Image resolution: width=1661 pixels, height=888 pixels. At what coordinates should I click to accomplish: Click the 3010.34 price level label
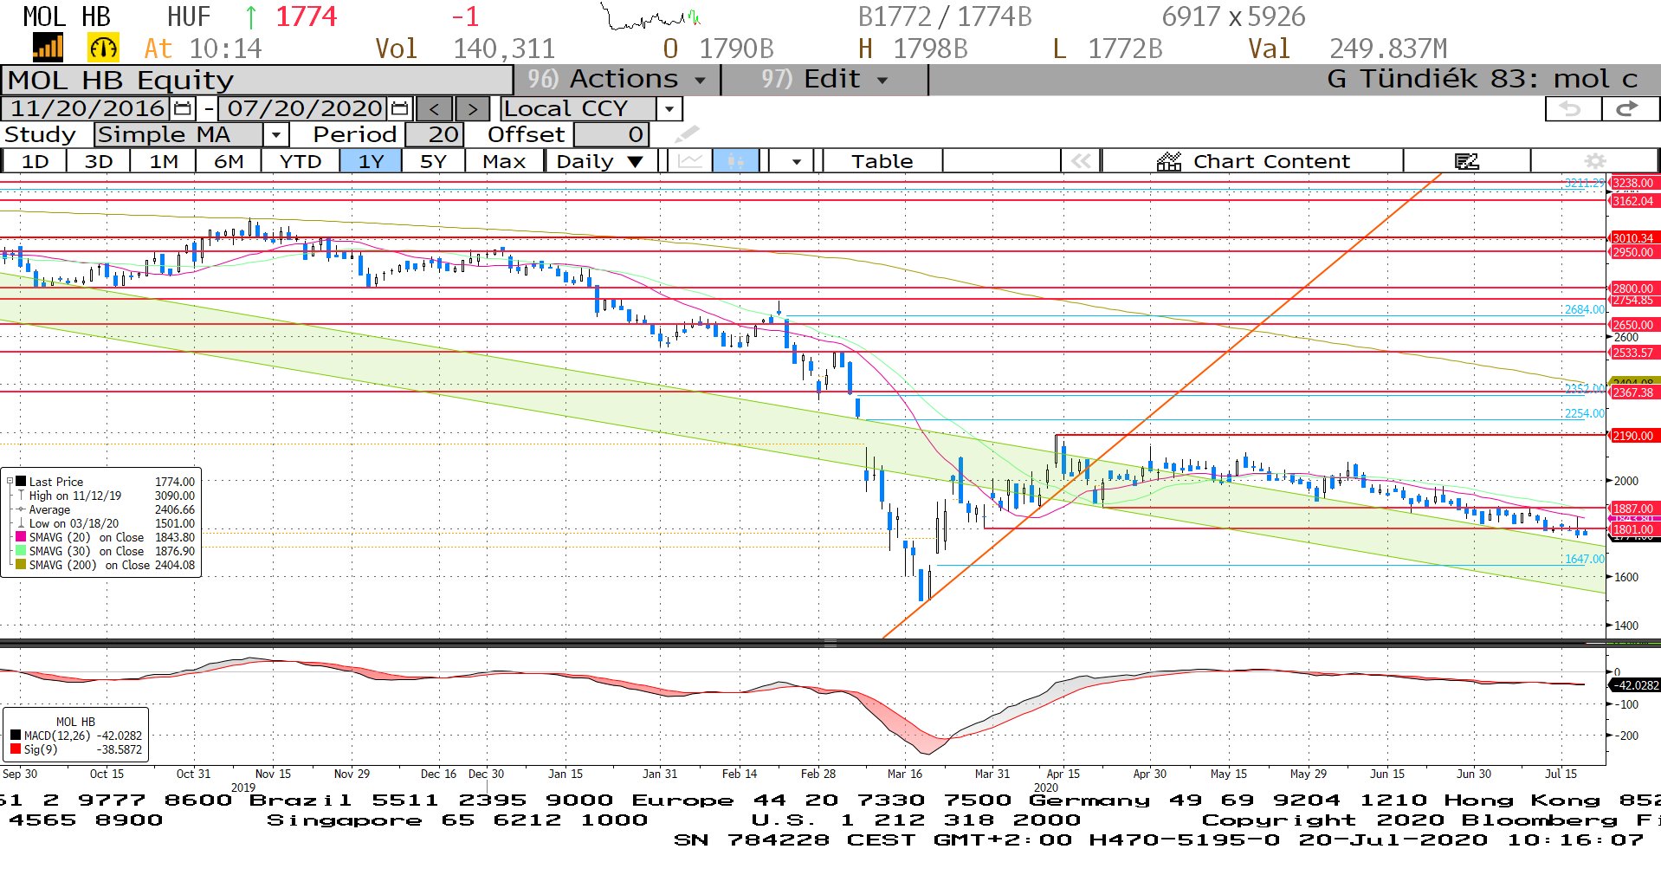(x=1632, y=238)
